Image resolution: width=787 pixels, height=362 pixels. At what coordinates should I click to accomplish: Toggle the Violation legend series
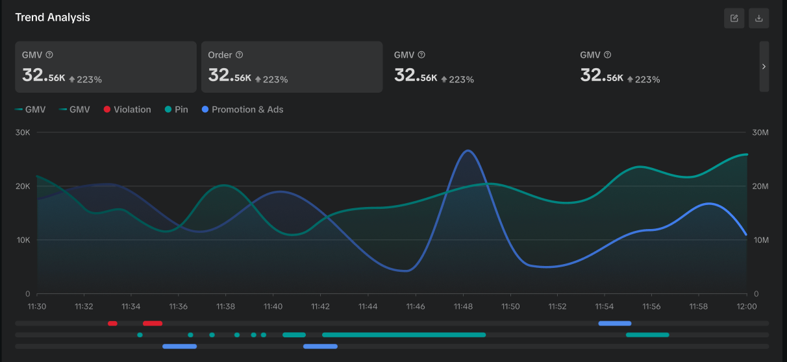click(x=127, y=110)
